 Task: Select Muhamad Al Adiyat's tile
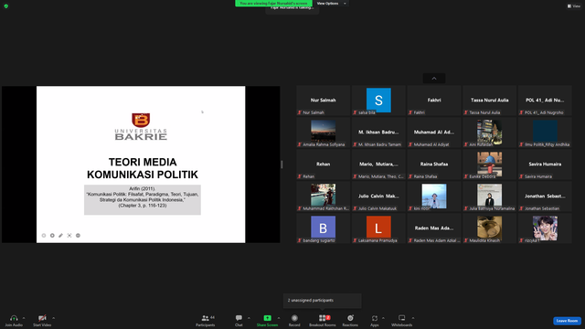[x=434, y=133]
